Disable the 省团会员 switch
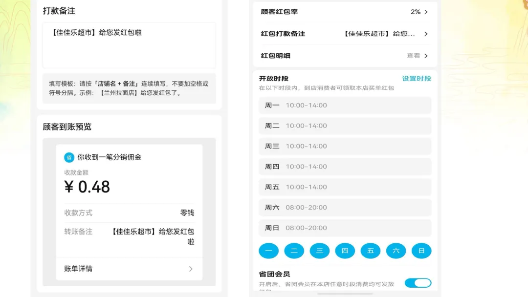The image size is (528, 297). pyautogui.click(x=418, y=283)
